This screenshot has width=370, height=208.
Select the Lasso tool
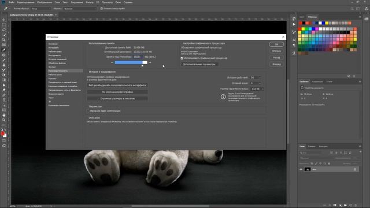point(4,30)
